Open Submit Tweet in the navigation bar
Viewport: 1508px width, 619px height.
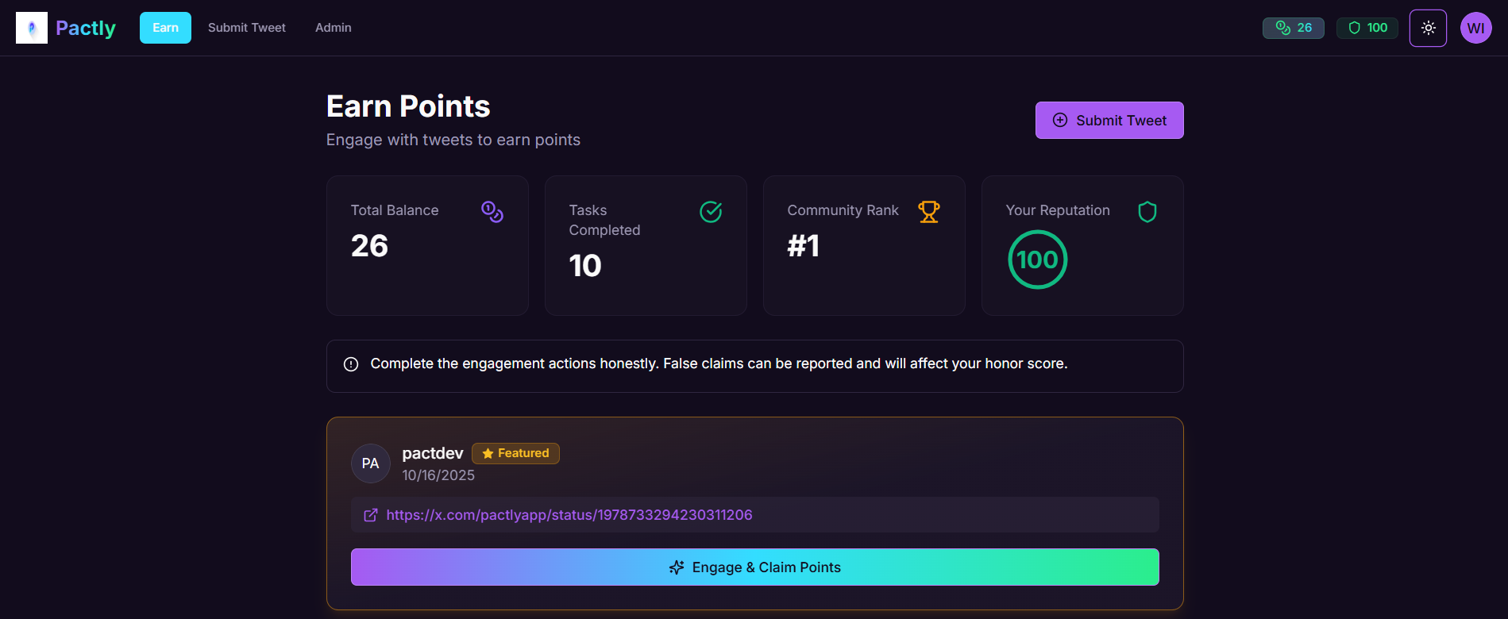[x=247, y=28]
